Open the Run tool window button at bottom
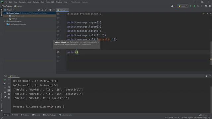Screen dimensions: 212x119 [x=7, y=115]
